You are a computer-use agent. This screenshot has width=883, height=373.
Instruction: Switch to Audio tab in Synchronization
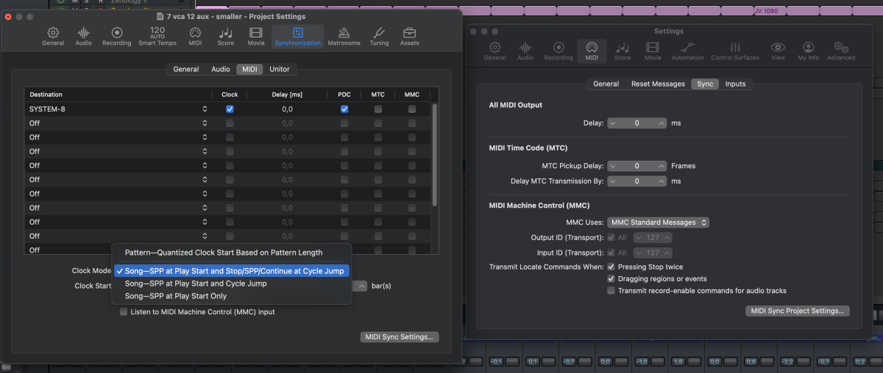point(221,69)
